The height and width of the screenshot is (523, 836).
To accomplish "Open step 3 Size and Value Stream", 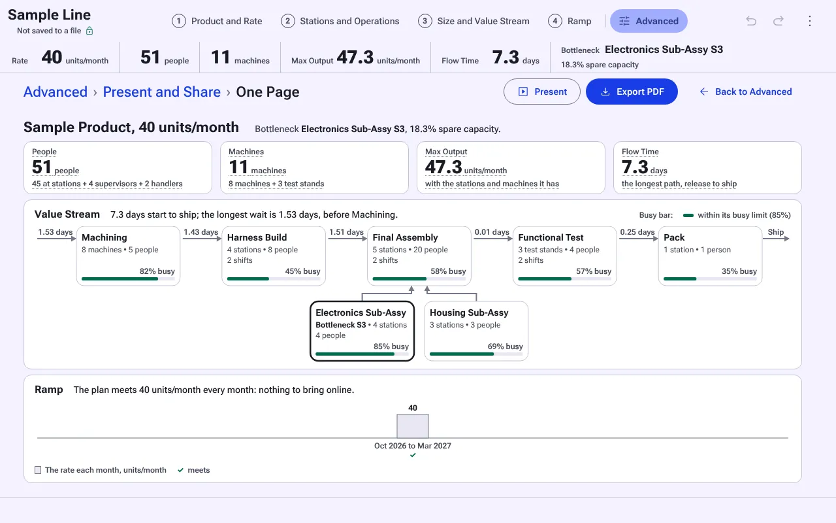I will 474,21.
